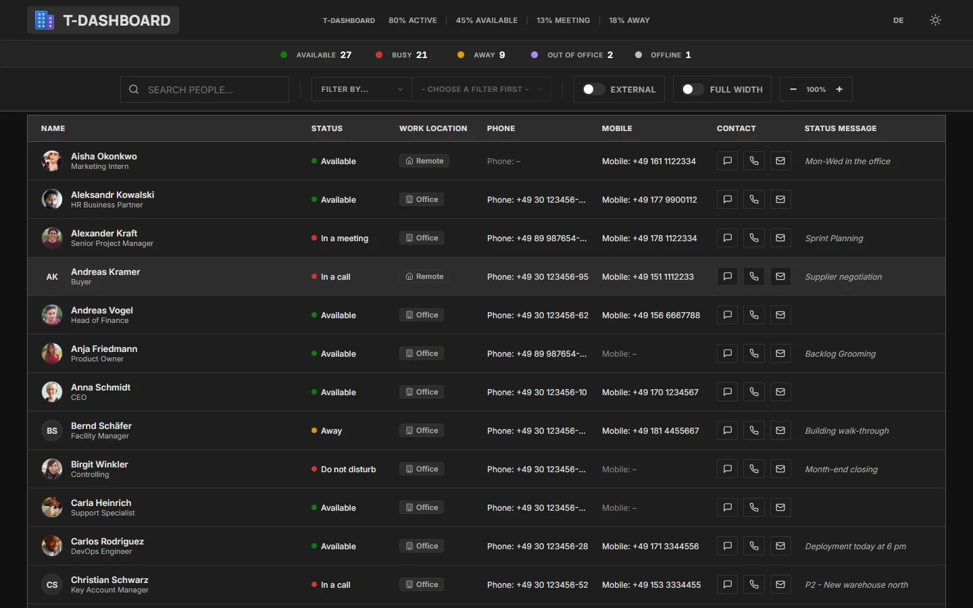
Task: Open chat with Aisha Okonkwo
Action: point(727,161)
